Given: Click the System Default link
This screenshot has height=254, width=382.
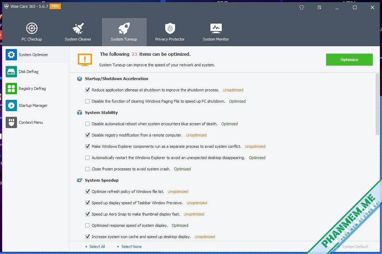Looking at the screenshot, I should point(355,247).
